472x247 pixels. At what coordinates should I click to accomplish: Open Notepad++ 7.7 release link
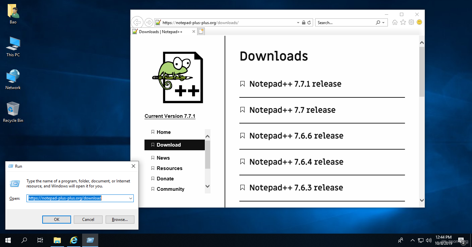click(292, 110)
